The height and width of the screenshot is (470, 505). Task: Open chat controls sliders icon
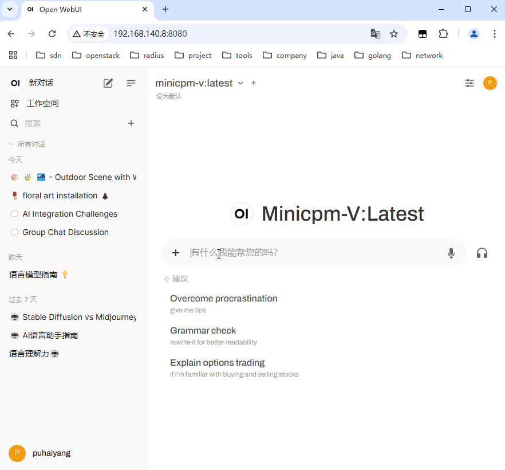point(470,83)
